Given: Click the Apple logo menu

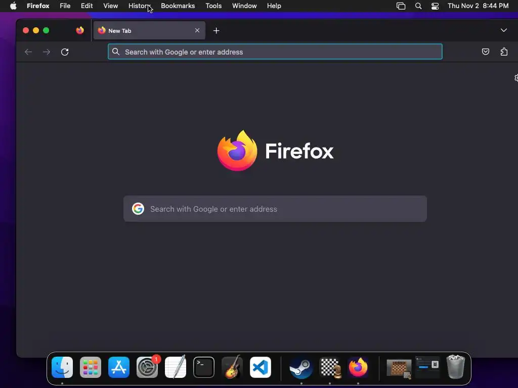Looking at the screenshot, I should pyautogui.click(x=13, y=6).
